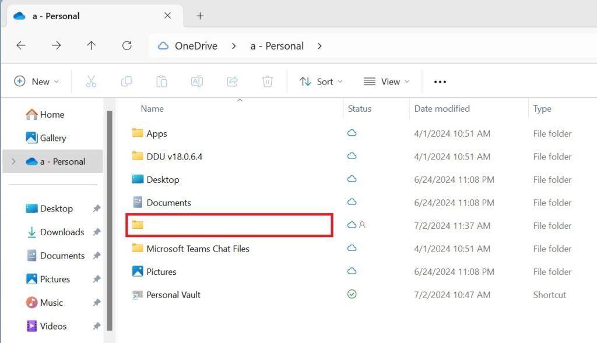Cut the selection using the scissors icon

click(91, 82)
